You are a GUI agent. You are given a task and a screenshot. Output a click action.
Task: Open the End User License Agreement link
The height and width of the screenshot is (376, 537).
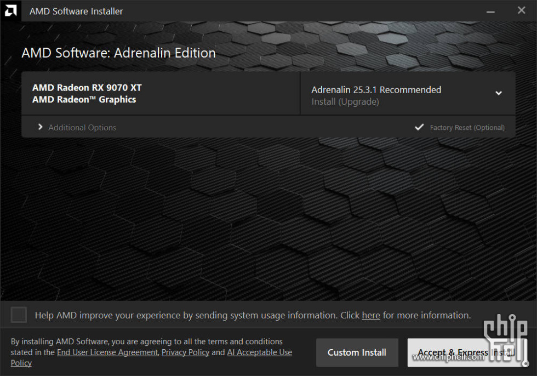tap(107, 352)
